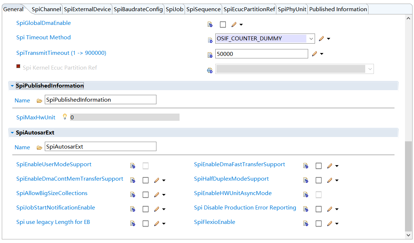414x243 pixels.
Task: Click the folder icon next to SpiAutosarExt name
Action: (x=39, y=147)
